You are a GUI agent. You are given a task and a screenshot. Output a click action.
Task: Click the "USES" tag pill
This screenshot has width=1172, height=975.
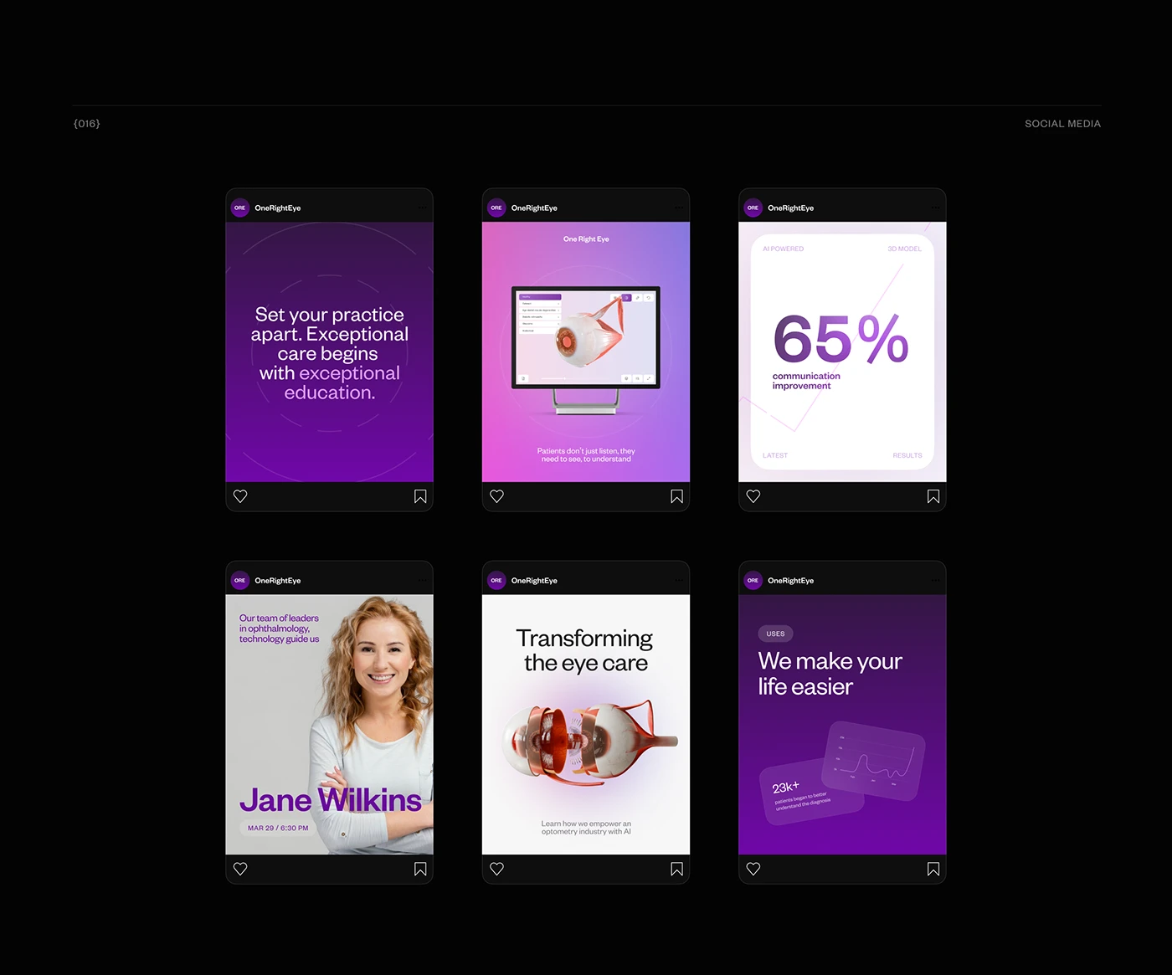(775, 634)
